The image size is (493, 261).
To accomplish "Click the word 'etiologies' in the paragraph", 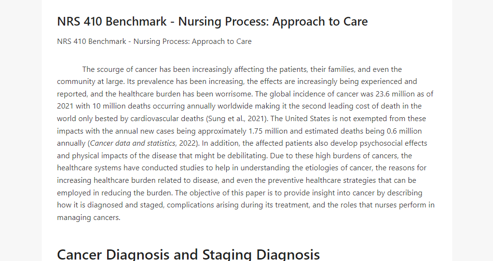I will pos(319,168).
